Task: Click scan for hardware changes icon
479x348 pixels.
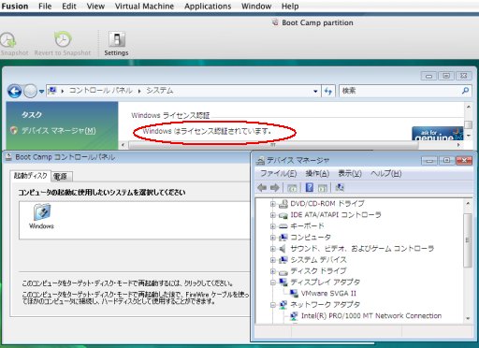Action: (x=340, y=187)
